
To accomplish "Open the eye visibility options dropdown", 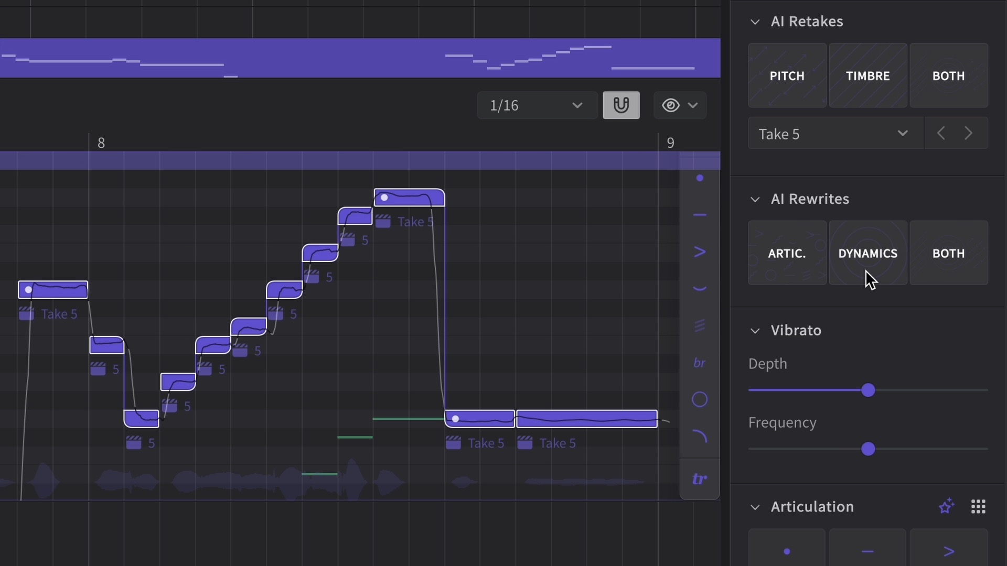I will click(680, 105).
